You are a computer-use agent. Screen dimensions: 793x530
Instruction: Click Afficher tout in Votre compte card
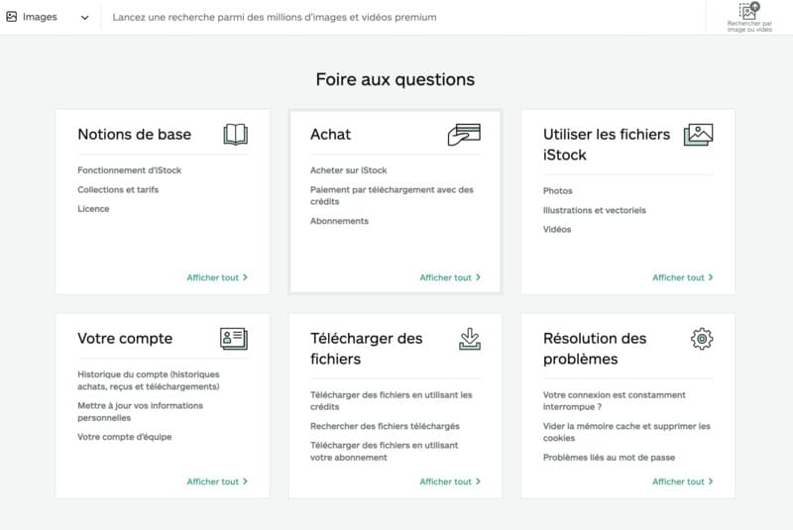coord(217,481)
